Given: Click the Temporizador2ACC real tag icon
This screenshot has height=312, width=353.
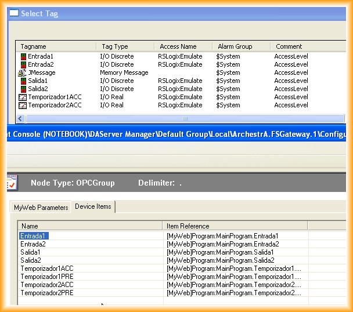Looking at the screenshot, I should [x=23, y=106].
